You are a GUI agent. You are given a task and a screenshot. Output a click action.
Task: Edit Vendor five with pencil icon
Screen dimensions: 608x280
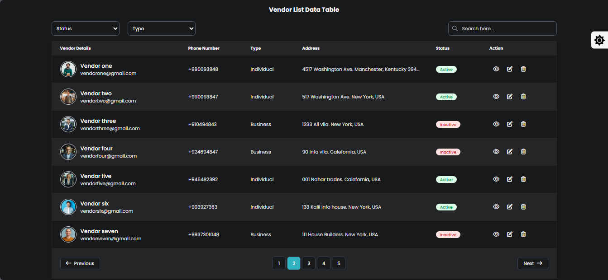(x=510, y=179)
